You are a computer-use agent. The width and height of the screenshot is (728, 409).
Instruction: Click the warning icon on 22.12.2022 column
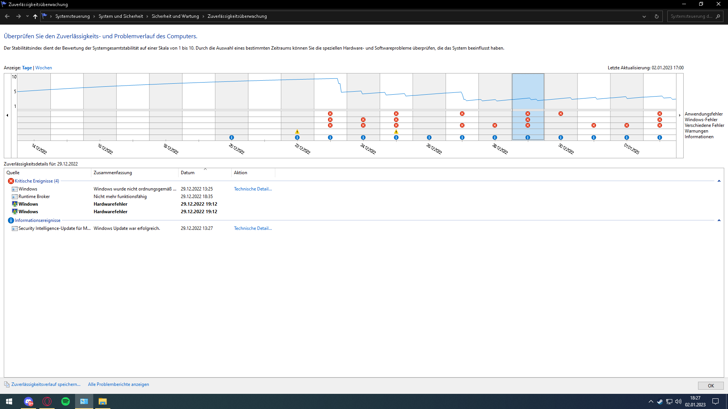297,132
